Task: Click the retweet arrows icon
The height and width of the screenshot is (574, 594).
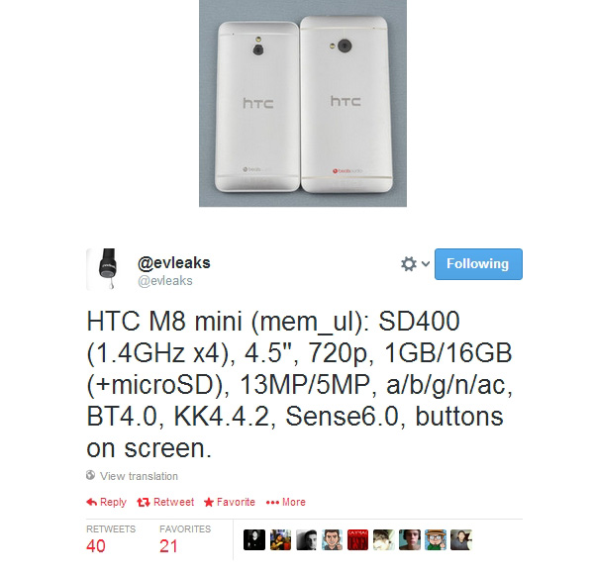Action: (x=144, y=502)
